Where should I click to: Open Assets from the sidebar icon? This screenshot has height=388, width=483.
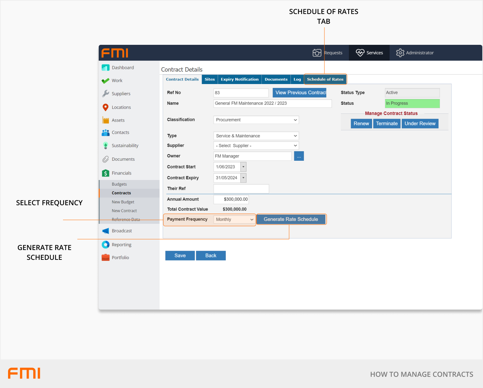point(105,120)
